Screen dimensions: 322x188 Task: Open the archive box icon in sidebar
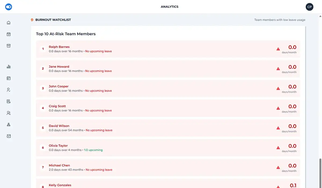click(x=8, y=46)
